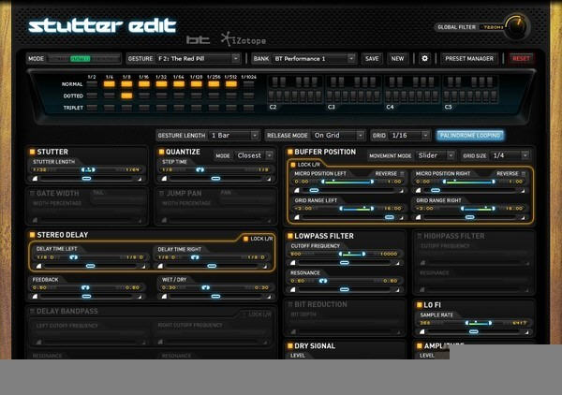
Task: Expand the Bank dropdown list
Action: pos(314,58)
